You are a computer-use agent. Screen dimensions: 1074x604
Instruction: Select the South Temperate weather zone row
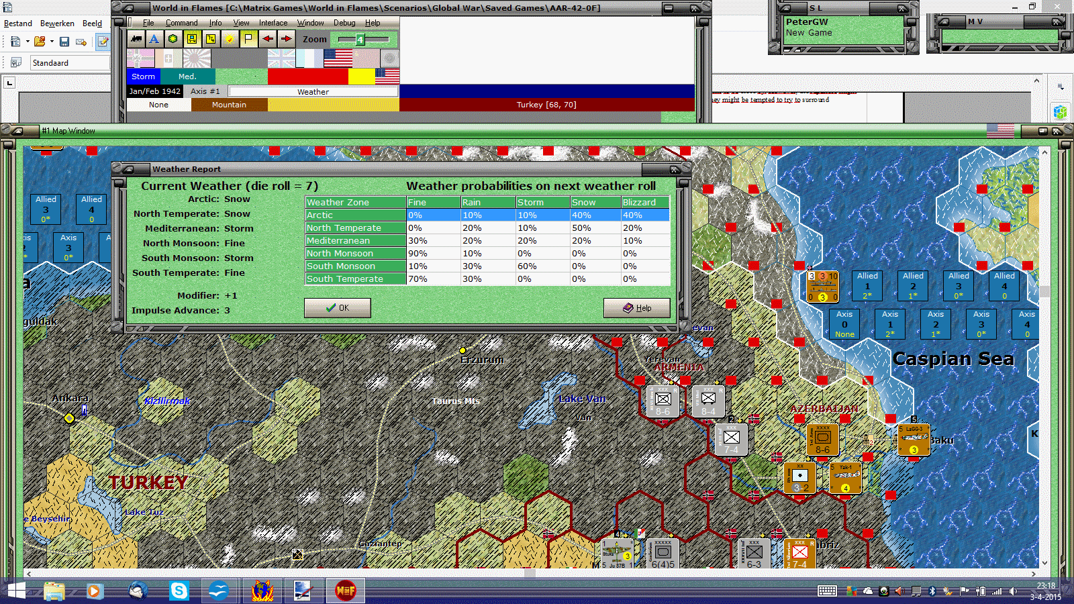click(487, 279)
